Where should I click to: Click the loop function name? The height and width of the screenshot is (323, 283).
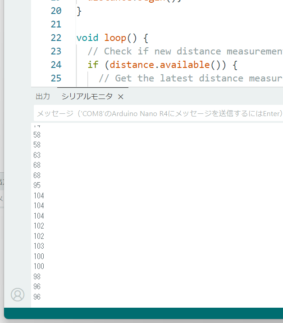(115, 38)
